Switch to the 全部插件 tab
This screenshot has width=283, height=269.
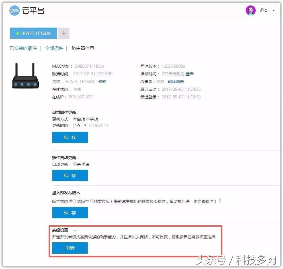click(54, 48)
